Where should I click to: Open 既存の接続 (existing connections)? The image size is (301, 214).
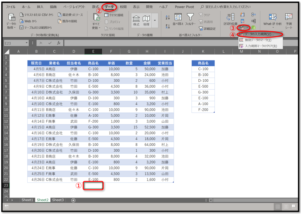pyautogui.click(x=67, y=21)
